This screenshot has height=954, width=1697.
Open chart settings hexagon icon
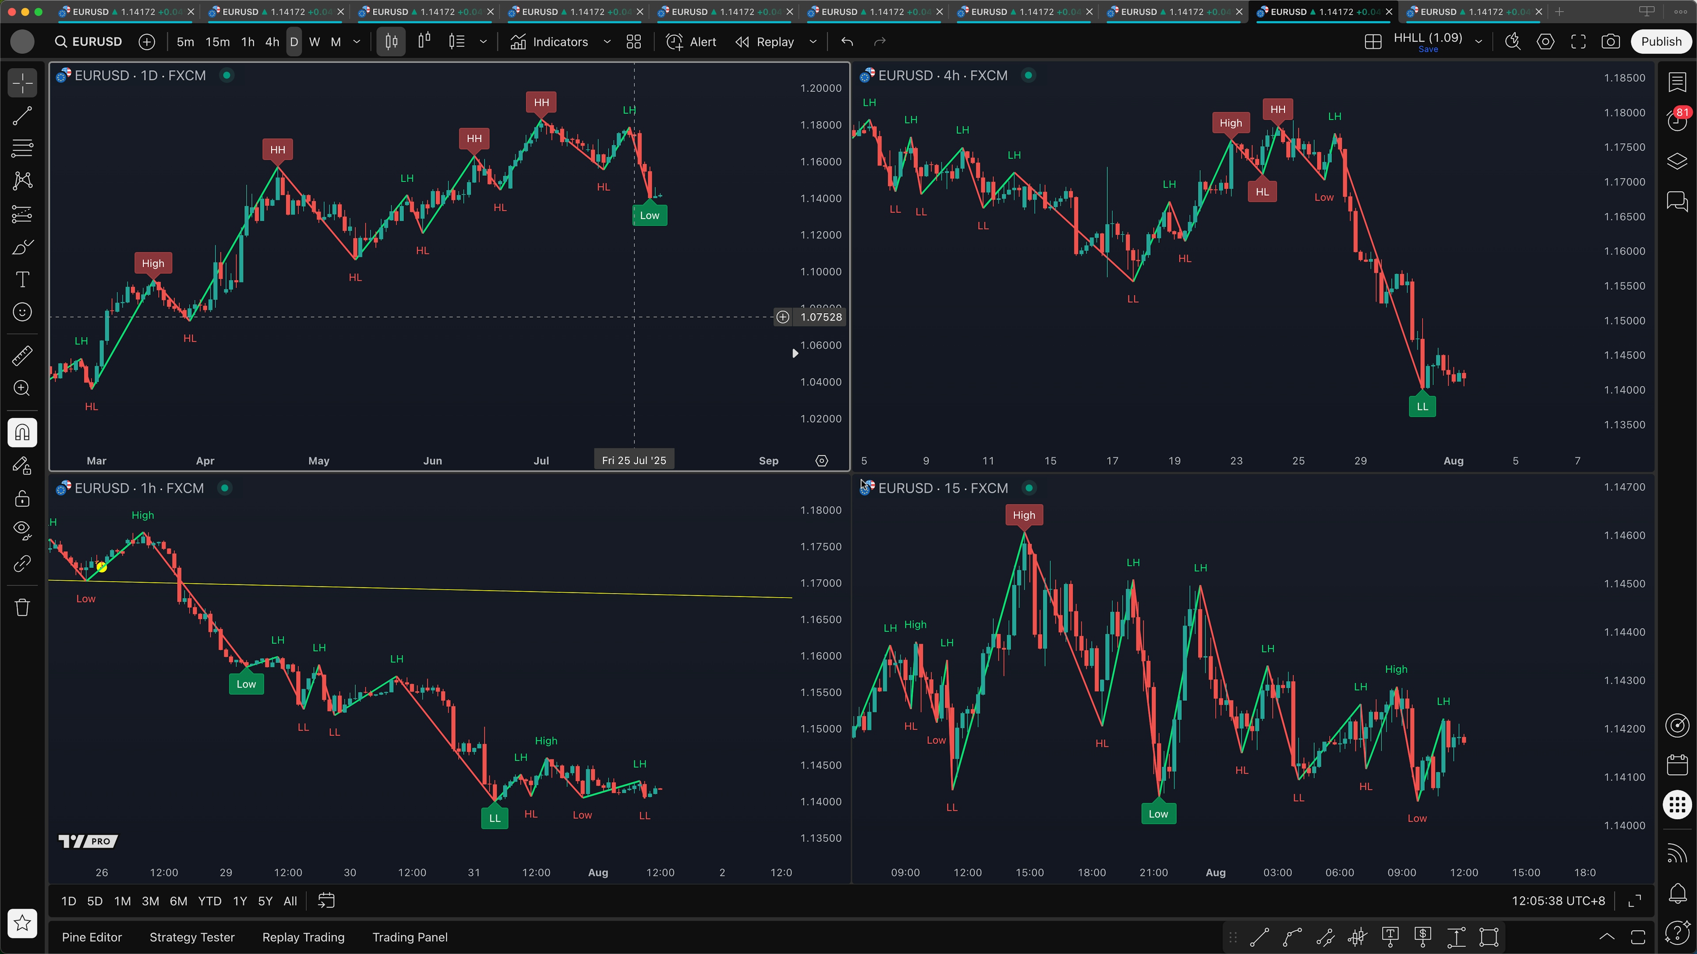click(1545, 42)
